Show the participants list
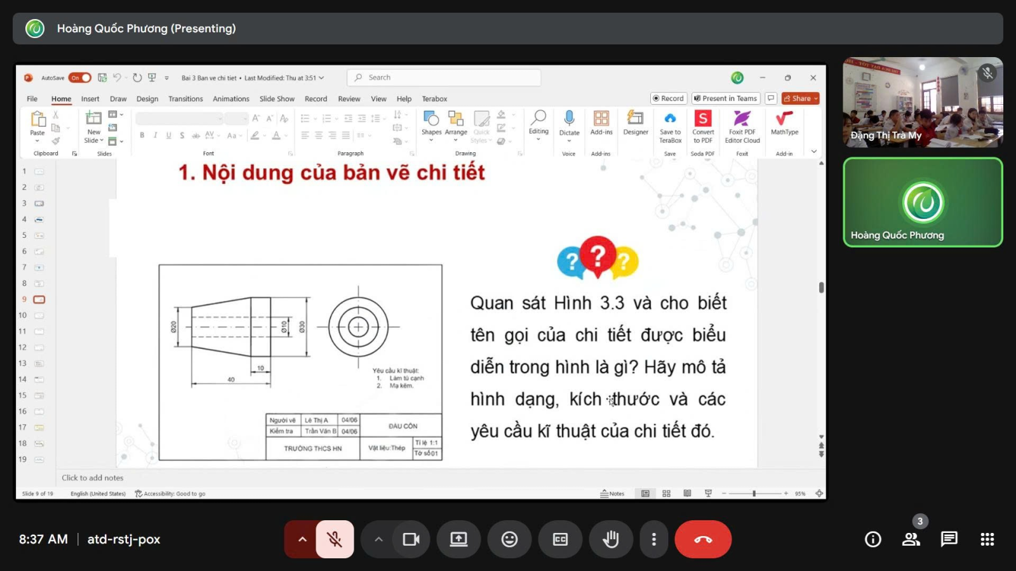 911,539
